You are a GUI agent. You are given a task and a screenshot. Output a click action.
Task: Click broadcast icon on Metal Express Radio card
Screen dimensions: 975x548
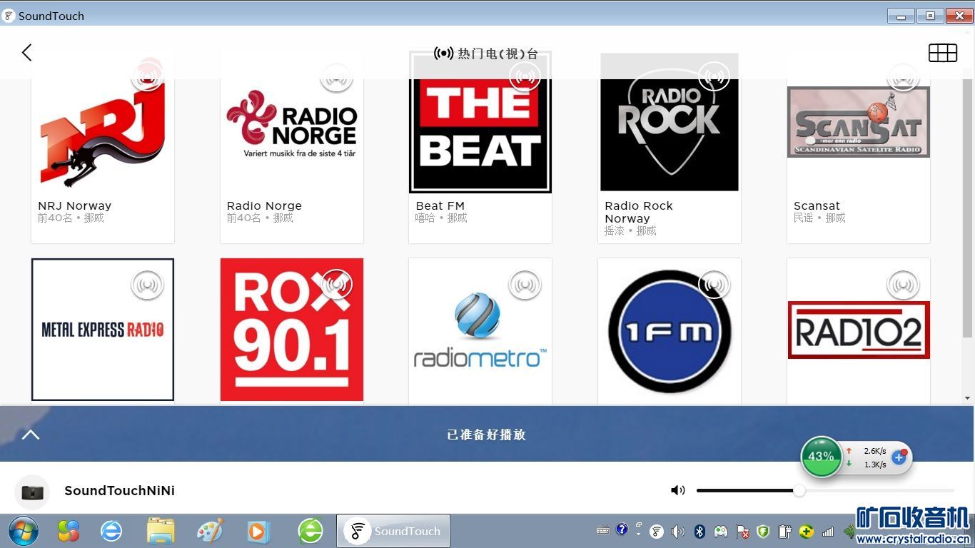coord(148,285)
